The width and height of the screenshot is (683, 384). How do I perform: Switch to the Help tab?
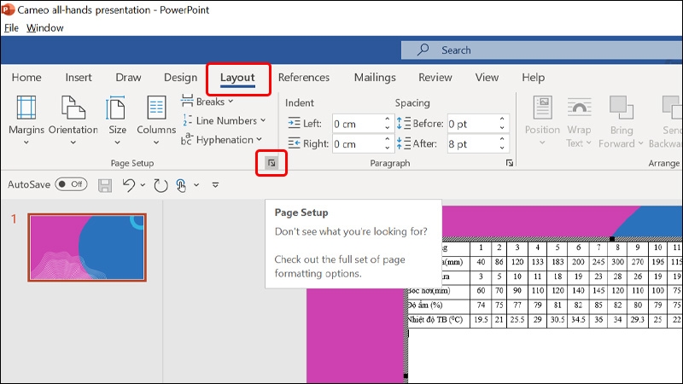533,78
